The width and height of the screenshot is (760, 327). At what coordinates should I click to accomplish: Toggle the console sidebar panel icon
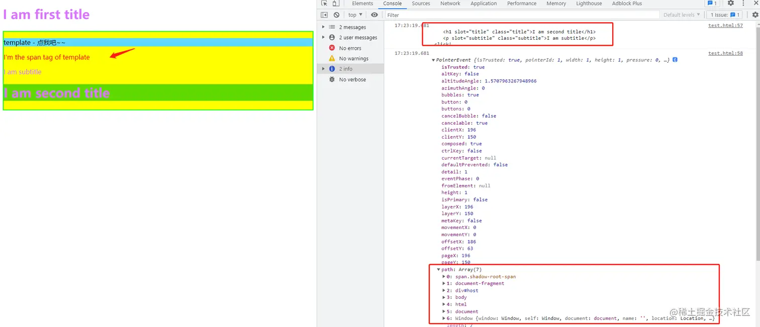[324, 15]
